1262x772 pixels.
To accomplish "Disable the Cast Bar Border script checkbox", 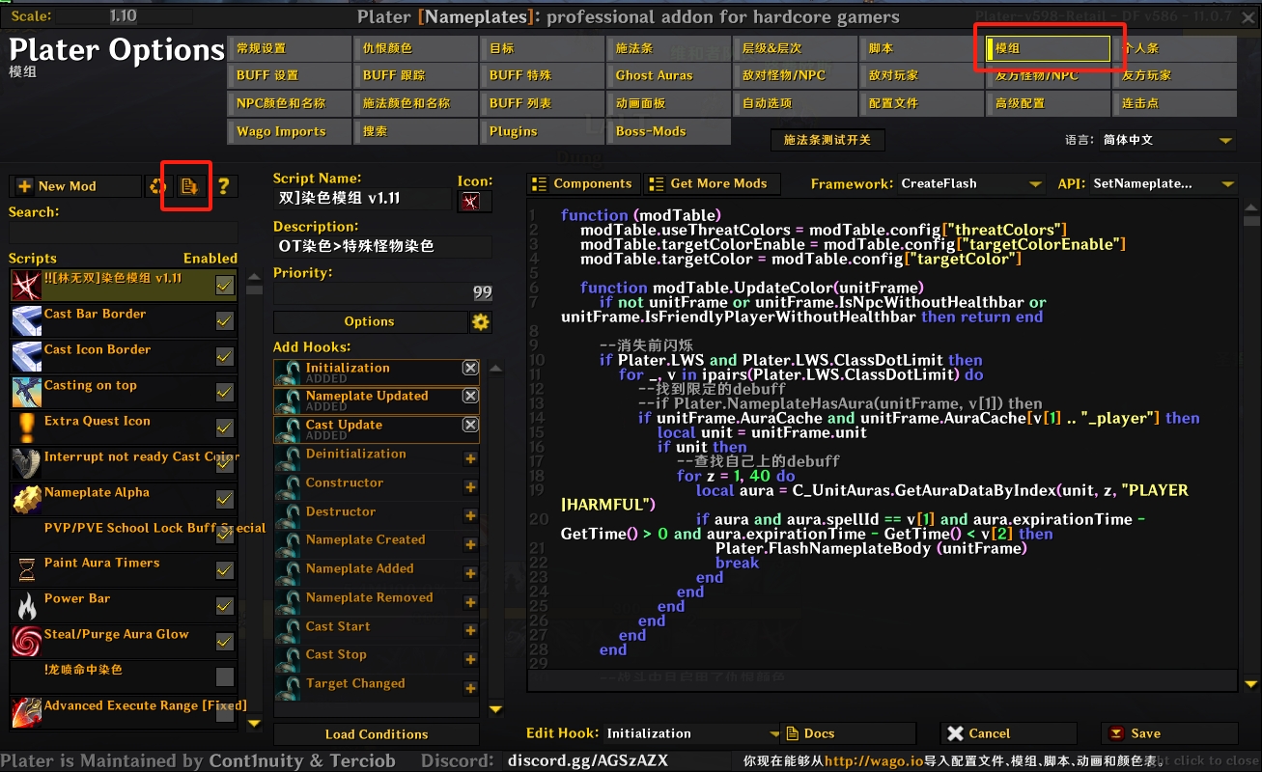I will pos(224,321).
